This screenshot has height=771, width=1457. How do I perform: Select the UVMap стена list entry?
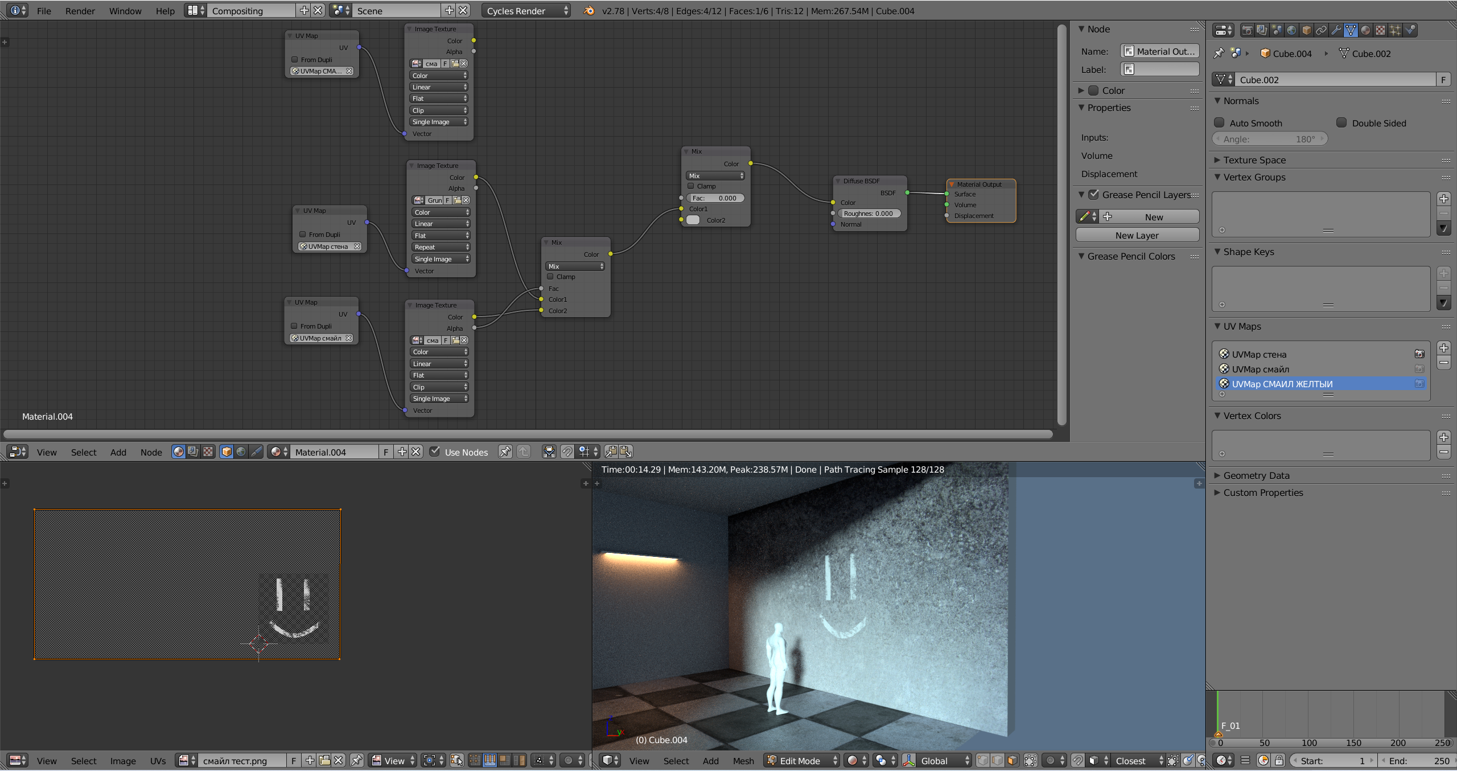1259,354
